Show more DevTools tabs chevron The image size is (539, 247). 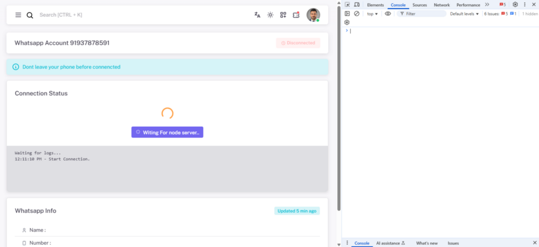tap(487, 5)
